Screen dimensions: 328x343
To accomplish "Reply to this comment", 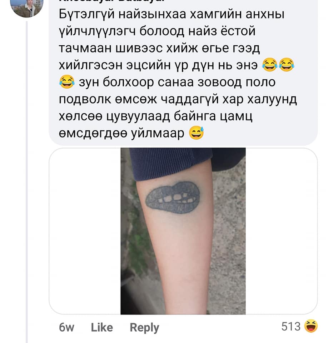I will click(x=144, y=328).
